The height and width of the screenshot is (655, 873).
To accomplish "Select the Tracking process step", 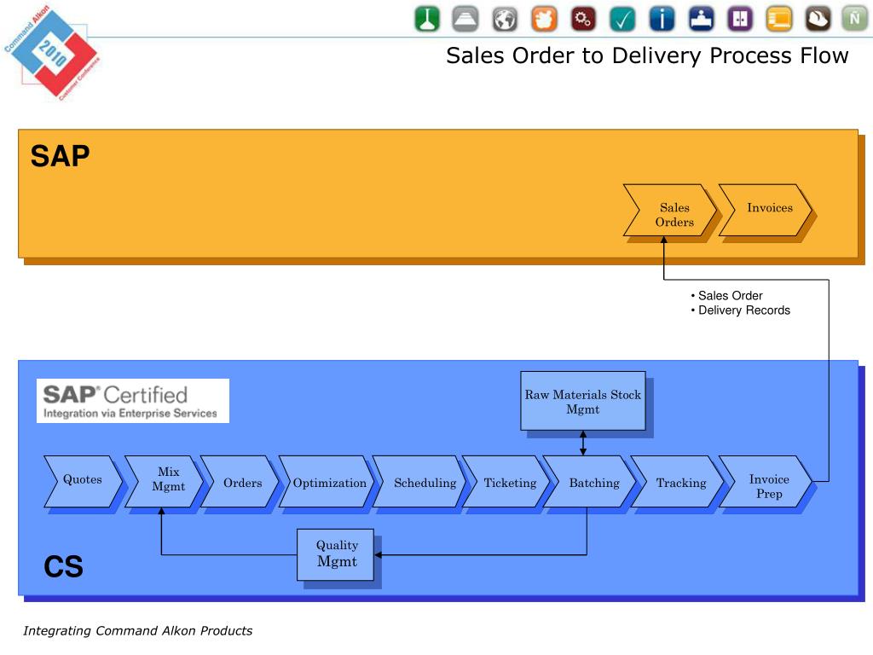I will coord(678,481).
